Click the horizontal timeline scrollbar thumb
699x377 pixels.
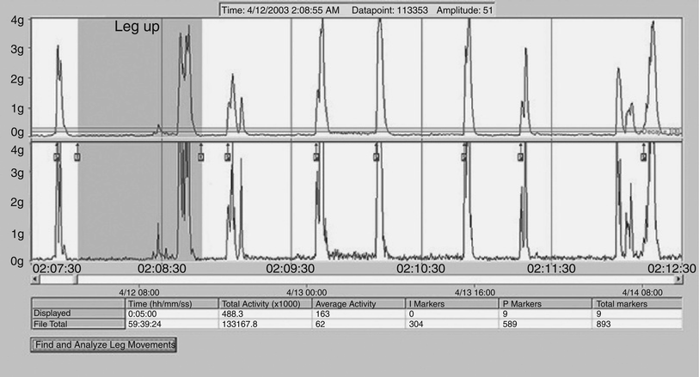tap(76, 279)
